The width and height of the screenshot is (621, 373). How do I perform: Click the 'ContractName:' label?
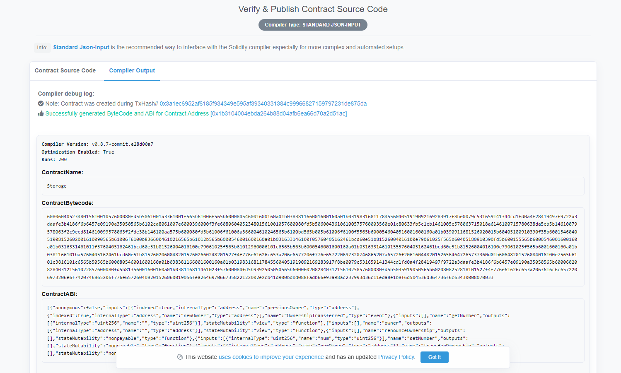pyautogui.click(x=63, y=172)
